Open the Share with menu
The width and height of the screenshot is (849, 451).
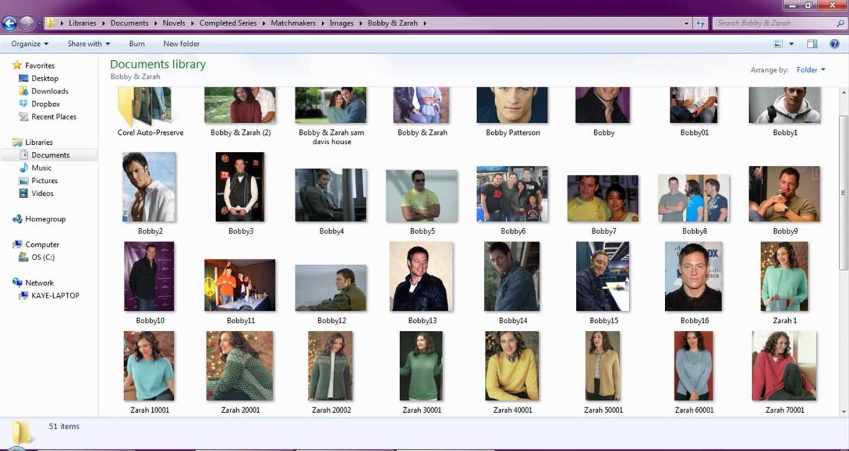click(88, 44)
